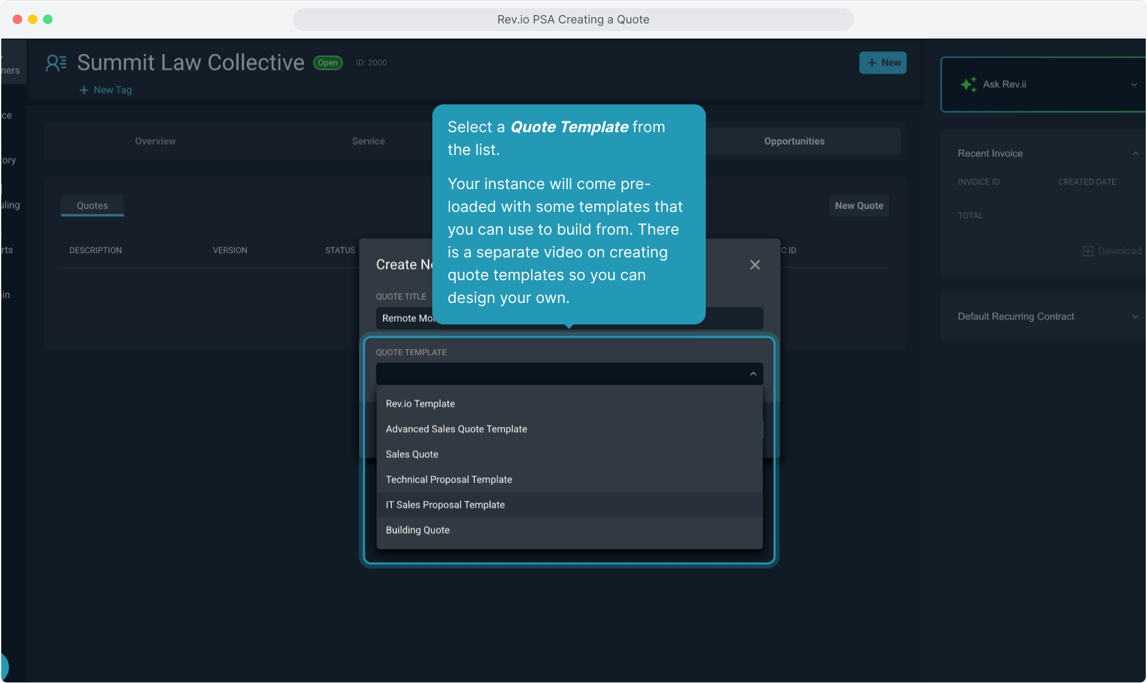The height and width of the screenshot is (683, 1147).
Task: Pick the Sales Quote template
Action: 411,454
